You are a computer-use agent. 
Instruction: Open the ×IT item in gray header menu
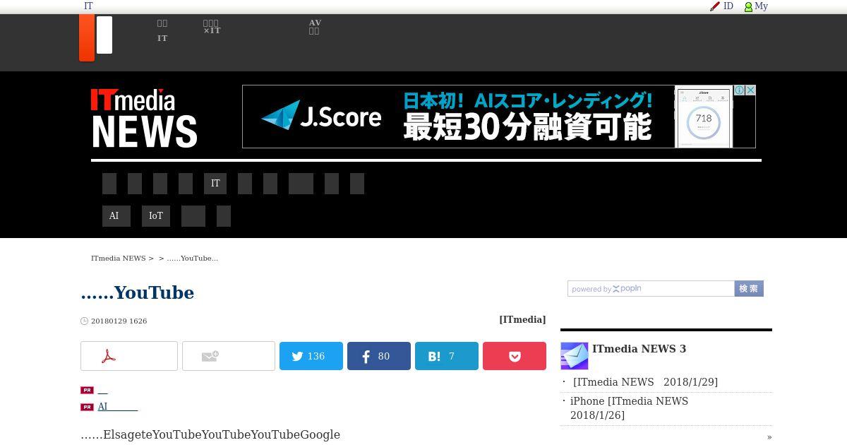pos(212,27)
